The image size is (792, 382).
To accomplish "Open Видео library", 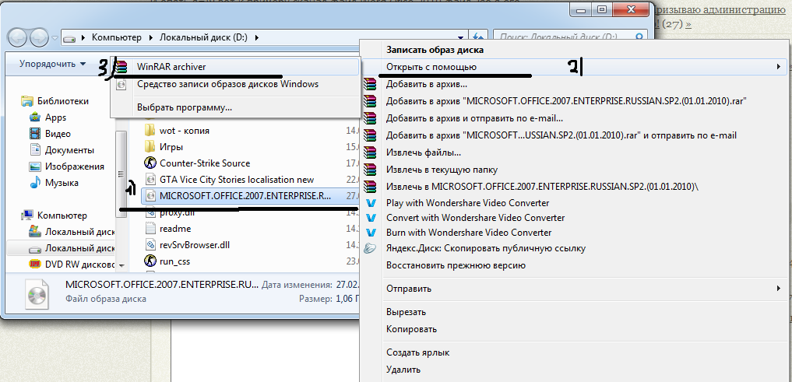I will (x=58, y=134).
